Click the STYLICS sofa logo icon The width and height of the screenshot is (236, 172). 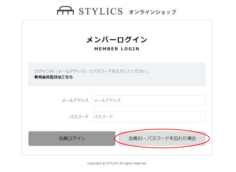pos(65,10)
